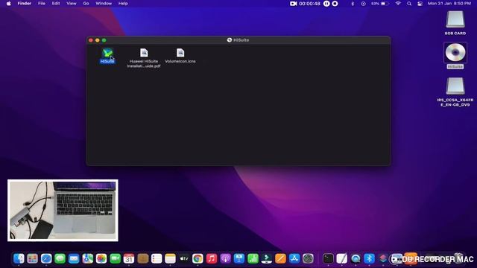The image size is (477, 268).
Task: Open Spotlight search in menu bar
Action: [x=409, y=4]
